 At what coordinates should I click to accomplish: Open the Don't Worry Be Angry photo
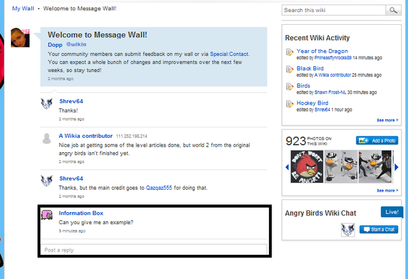(x=307, y=166)
